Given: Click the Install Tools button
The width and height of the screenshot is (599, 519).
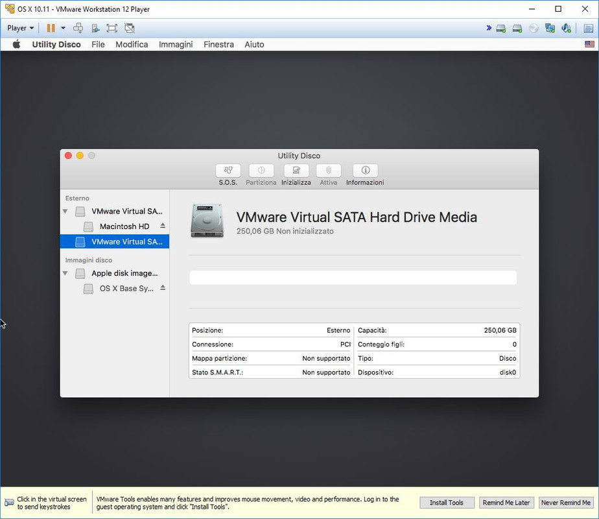Looking at the screenshot, I should [x=447, y=503].
